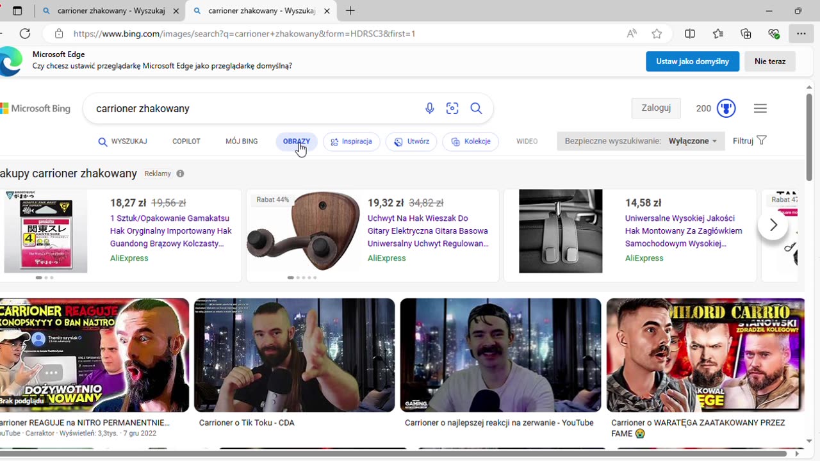Screen dimensions: 820x461
Task: Expand Bezpieczne wyszukiwanie dropdown
Action: pyautogui.click(x=641, y=141)
